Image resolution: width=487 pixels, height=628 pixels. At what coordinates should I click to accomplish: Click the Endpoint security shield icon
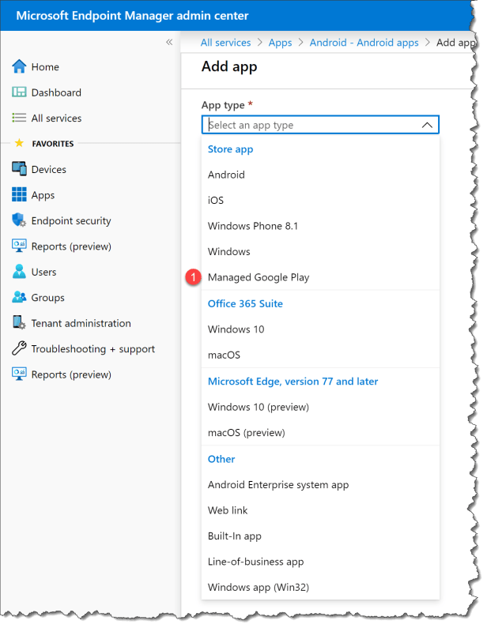click(x=19, y=220)
